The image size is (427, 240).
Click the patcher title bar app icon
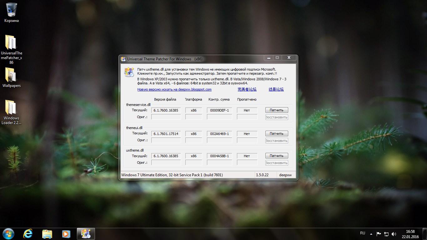coord(123,59)
